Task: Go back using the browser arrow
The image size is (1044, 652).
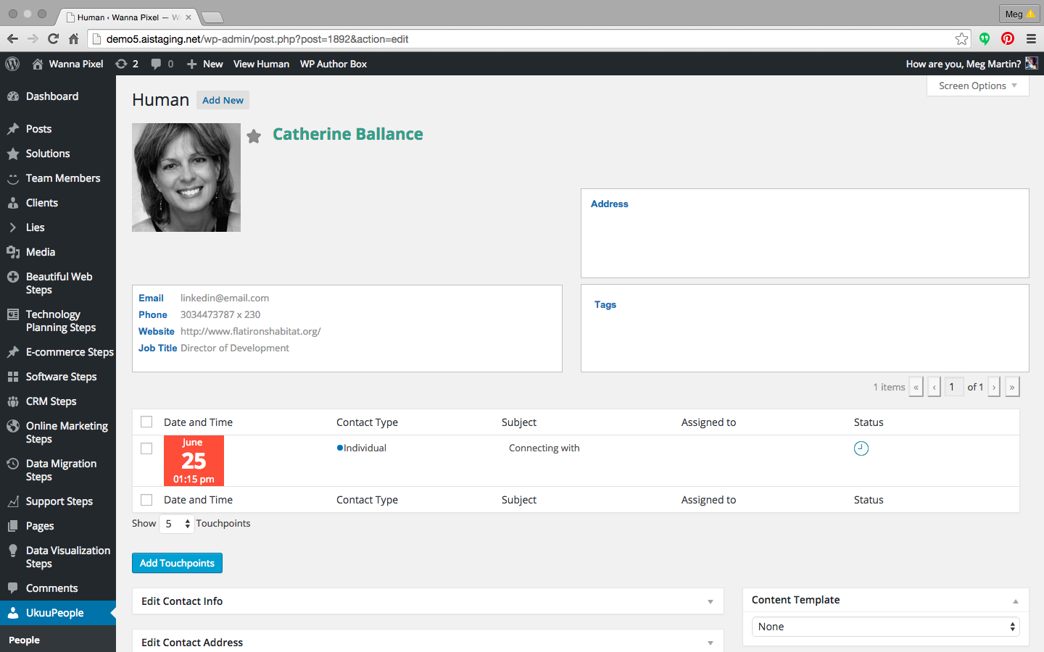Action: pos(12,39)
